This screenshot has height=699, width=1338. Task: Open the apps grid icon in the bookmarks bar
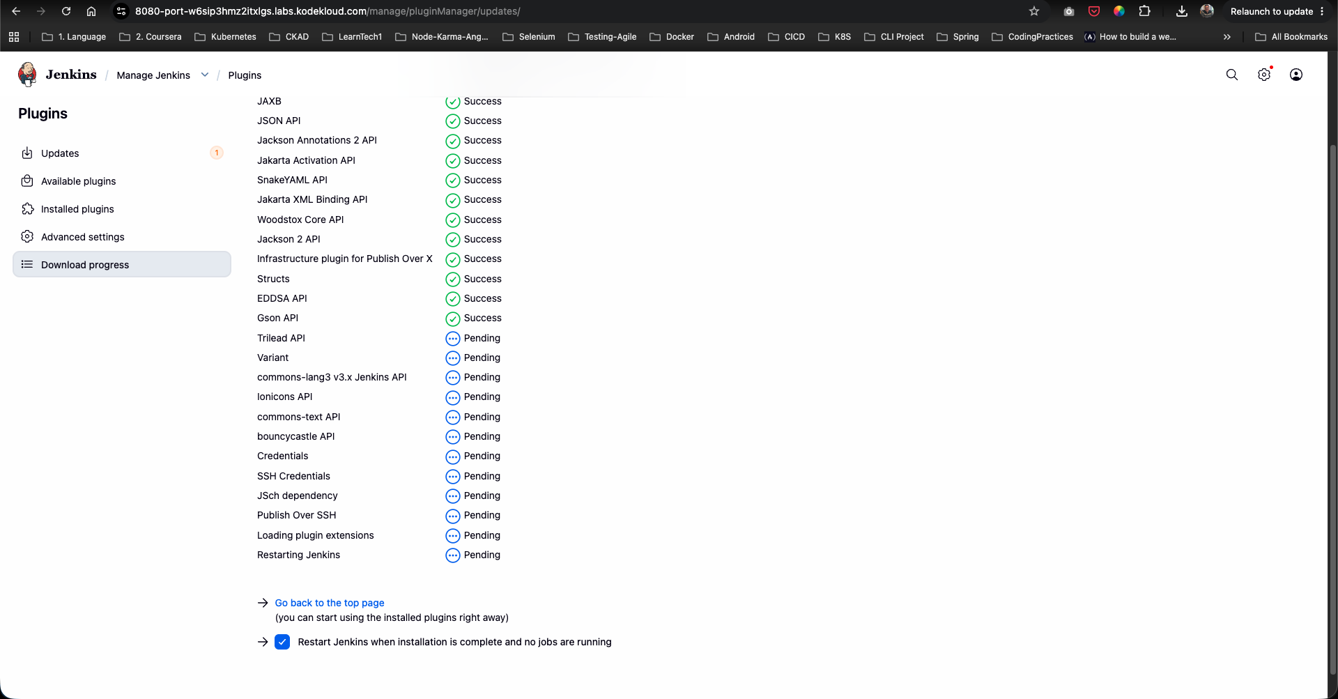(14, 37)
